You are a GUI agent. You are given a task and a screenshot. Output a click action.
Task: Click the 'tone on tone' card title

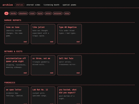coord(13,27)
